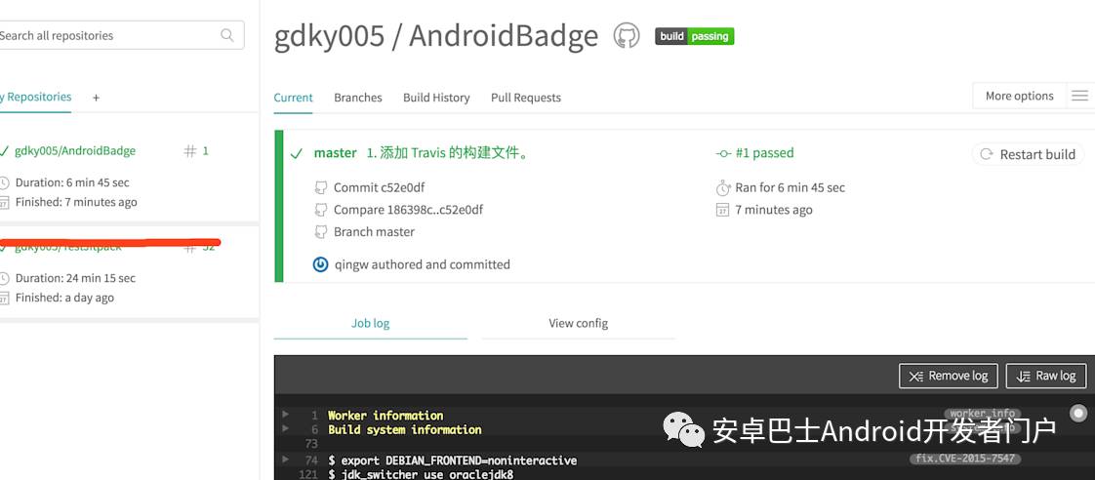
Task: Click icon beside Compare 186398c..c52e0df
Action: 321,210
